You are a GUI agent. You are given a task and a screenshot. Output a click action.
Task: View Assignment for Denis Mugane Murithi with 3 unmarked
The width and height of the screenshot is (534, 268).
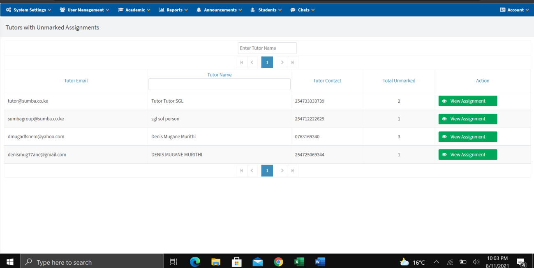click(467, 137)
